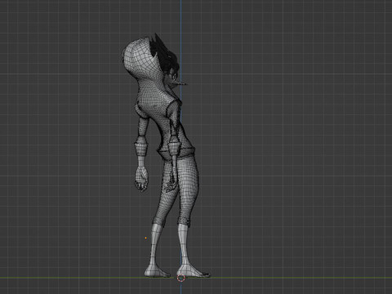
Task: Select the small orange origin point
Action: tap(145, 238)
